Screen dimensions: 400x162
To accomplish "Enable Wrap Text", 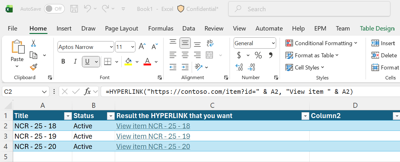I will [x=210, y=43].
